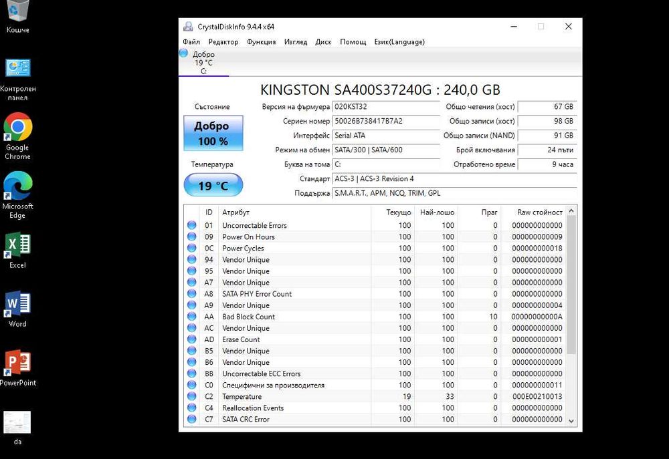Launch Microsoft Edge from desktop
The image size is (669, 459).
click(18, 195)
